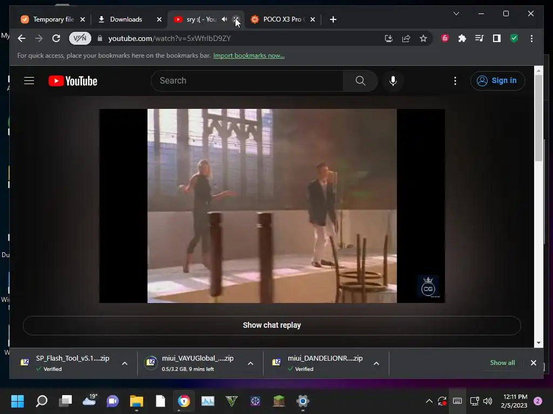Open a new browser tab
Screen dimensions: 553x414
pyautogui.click(x=333, y=19)
